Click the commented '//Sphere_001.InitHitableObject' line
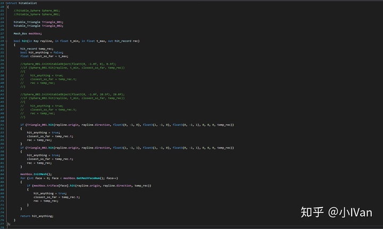The image size is (383, 229). pyautogui.click(x=69, y=64)
